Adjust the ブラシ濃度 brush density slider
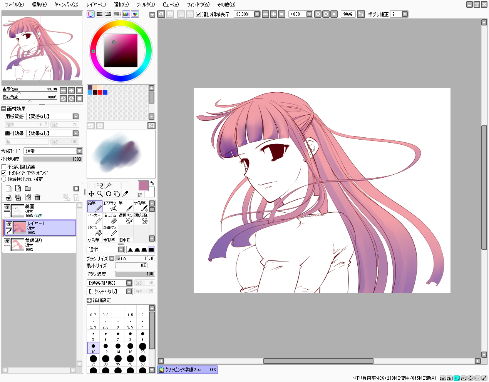The height and width of the screenshot is (382, 489). (x=135, y=274)
